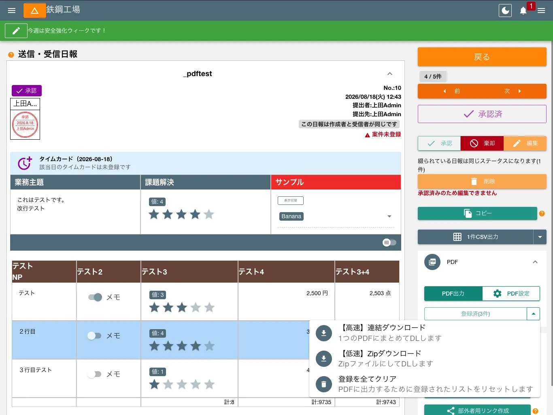Viewport: 553px width, 415px height.
Task: Click the orange triangle logo
Action: pos(35,11)
